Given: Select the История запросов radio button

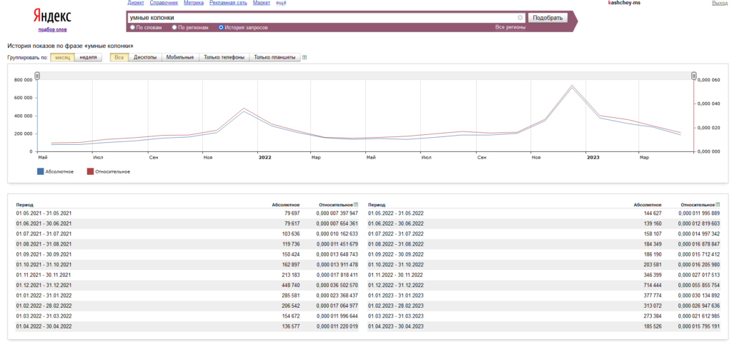Looking at the screenshot, I should (x=221, y=28).
